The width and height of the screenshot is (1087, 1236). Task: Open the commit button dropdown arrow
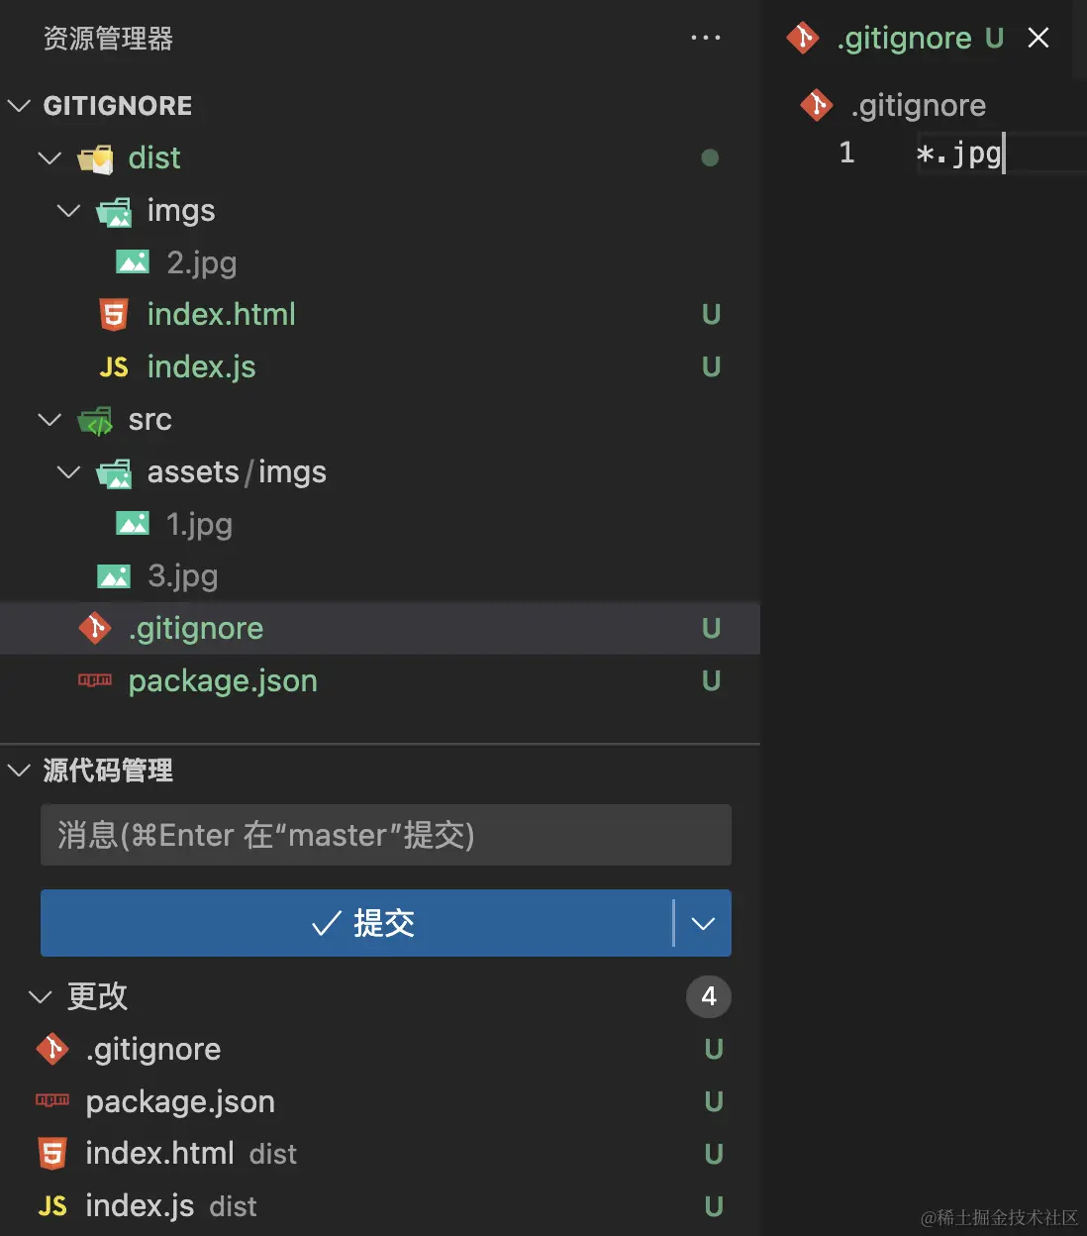pyautogui.click(x=703, y=923)
